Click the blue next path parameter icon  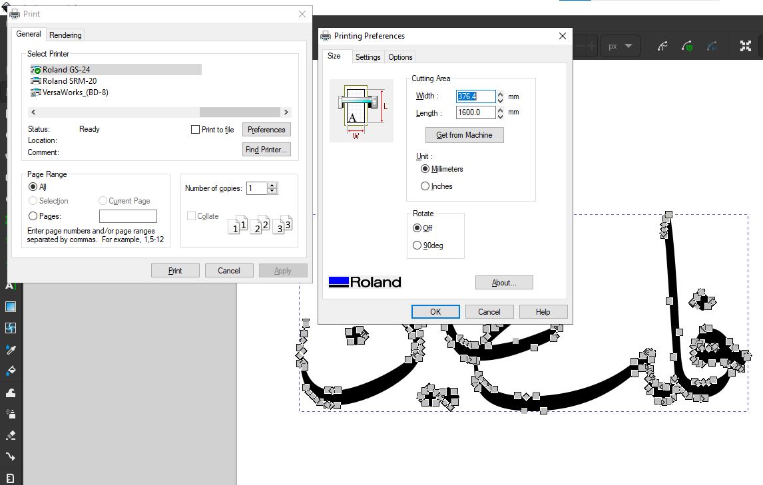coord(712,46)
